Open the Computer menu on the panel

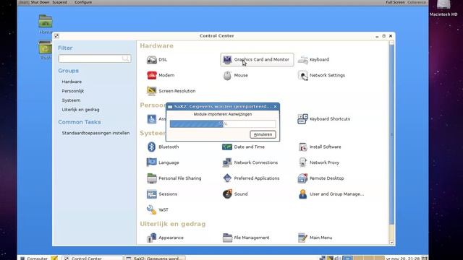tap(34, 259)
